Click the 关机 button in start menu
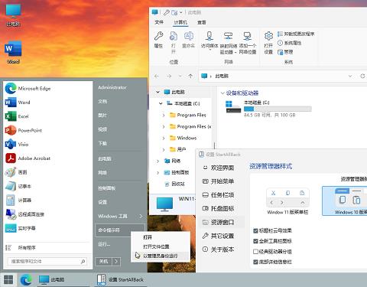367x287 pixels. coord(104,262)
